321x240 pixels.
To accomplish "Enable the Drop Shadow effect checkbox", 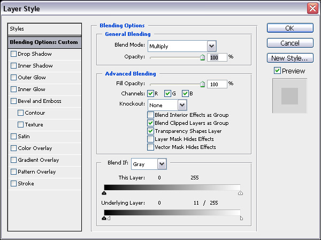I will pyautogui.click(x=14, y=54).
